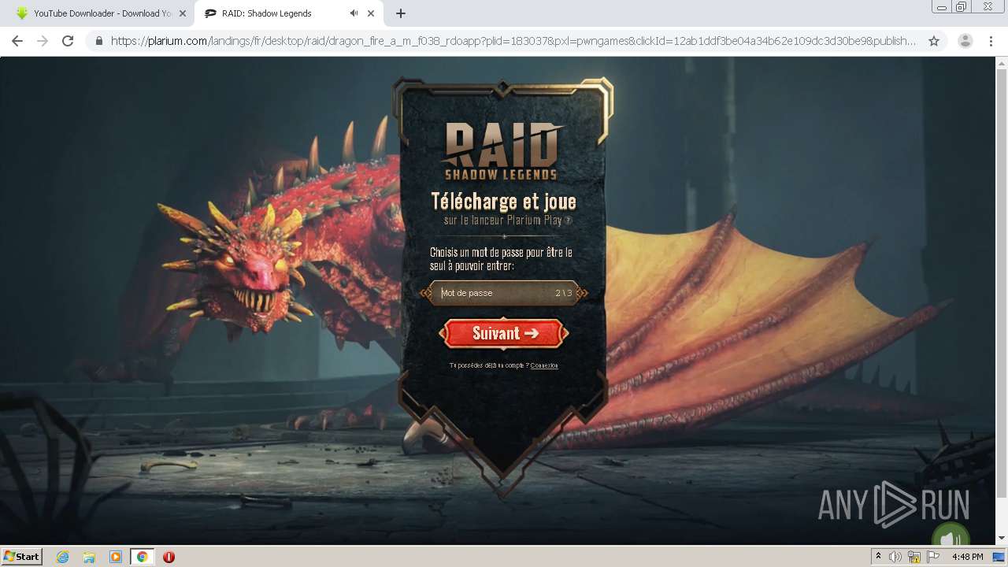This screenshot has width=1008, height=567.
Task: Click the plarium.com address bar
Action: [x=512, y=41]
